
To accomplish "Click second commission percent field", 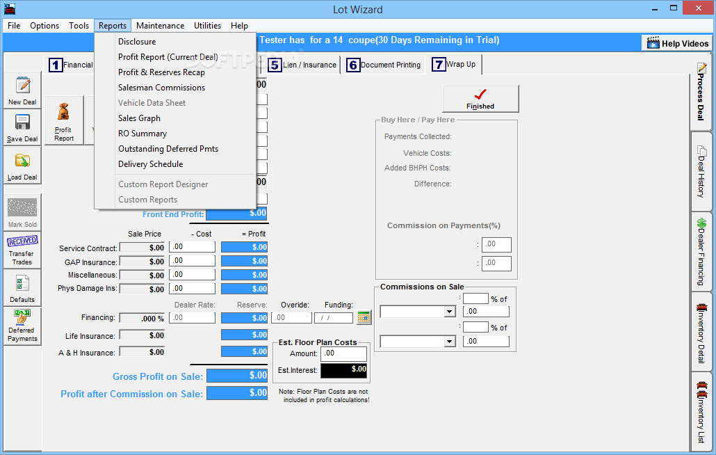I will pyautogui.click(x=475, y=328).
